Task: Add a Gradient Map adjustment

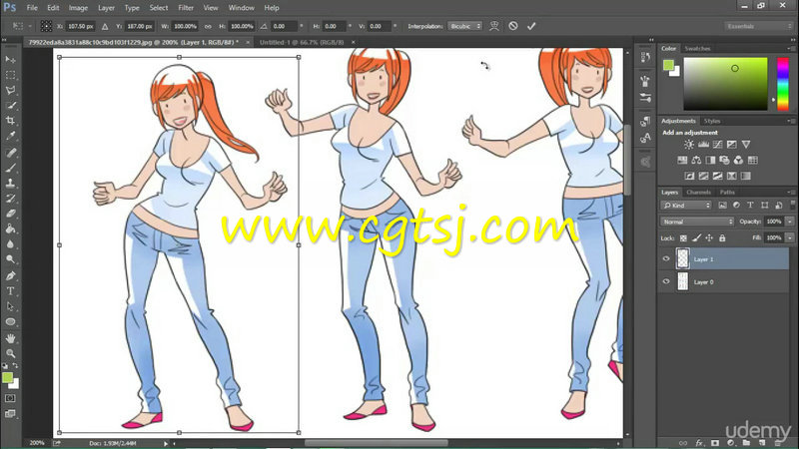Action: point(745,177)
